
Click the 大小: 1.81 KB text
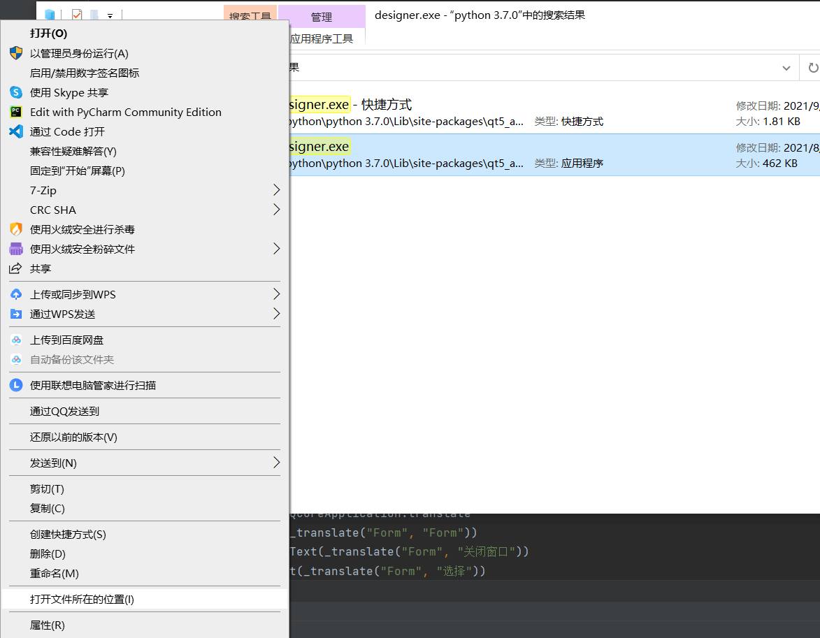768,122
